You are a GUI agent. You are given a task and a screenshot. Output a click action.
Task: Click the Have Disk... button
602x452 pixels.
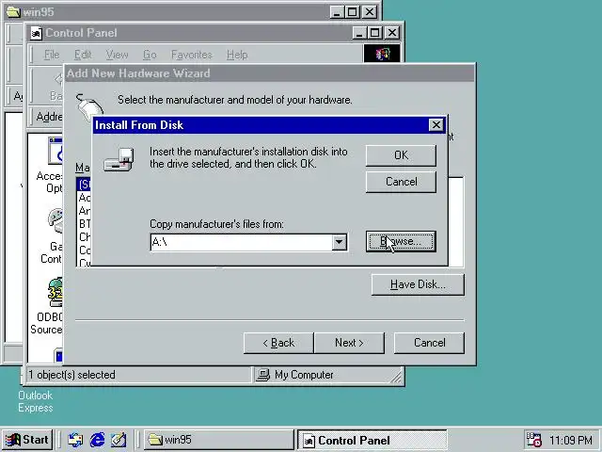tap(418, 284)
